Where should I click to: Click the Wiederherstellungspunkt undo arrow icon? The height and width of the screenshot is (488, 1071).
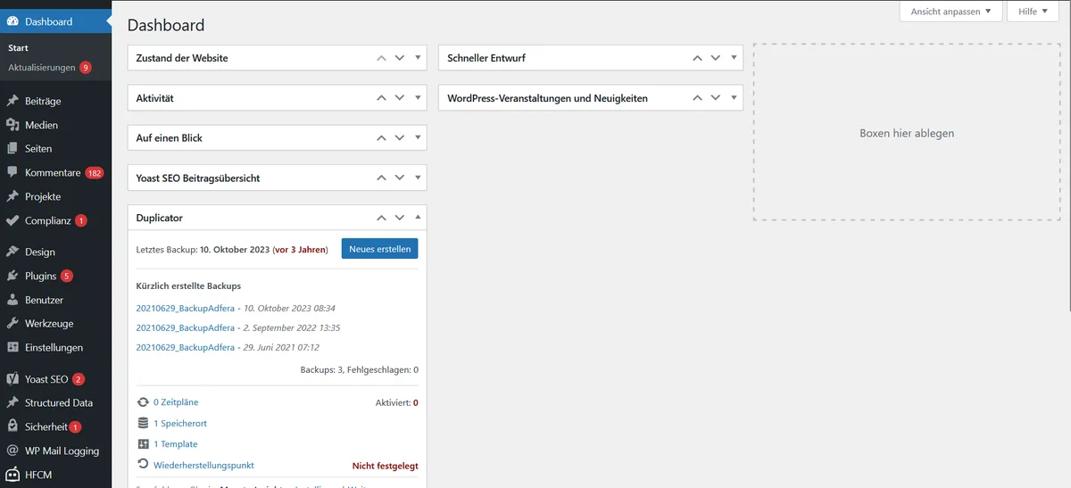pyautogui.click(x=143, y=464)
